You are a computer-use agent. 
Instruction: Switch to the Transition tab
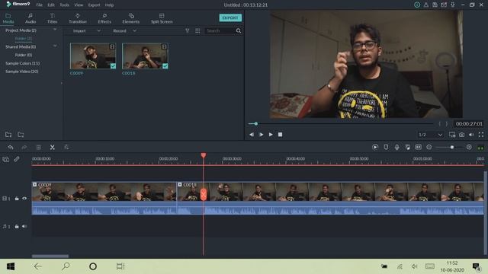pos(78,18)
